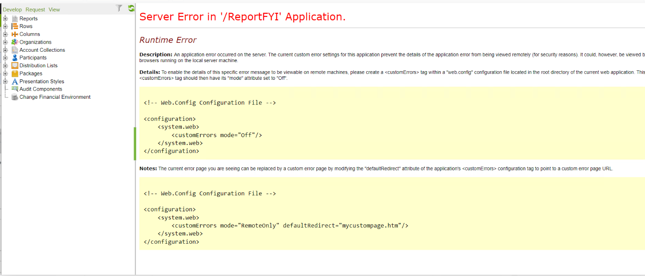645x276 pixels.
Task: Open the View menu
Action: (54, 9)
